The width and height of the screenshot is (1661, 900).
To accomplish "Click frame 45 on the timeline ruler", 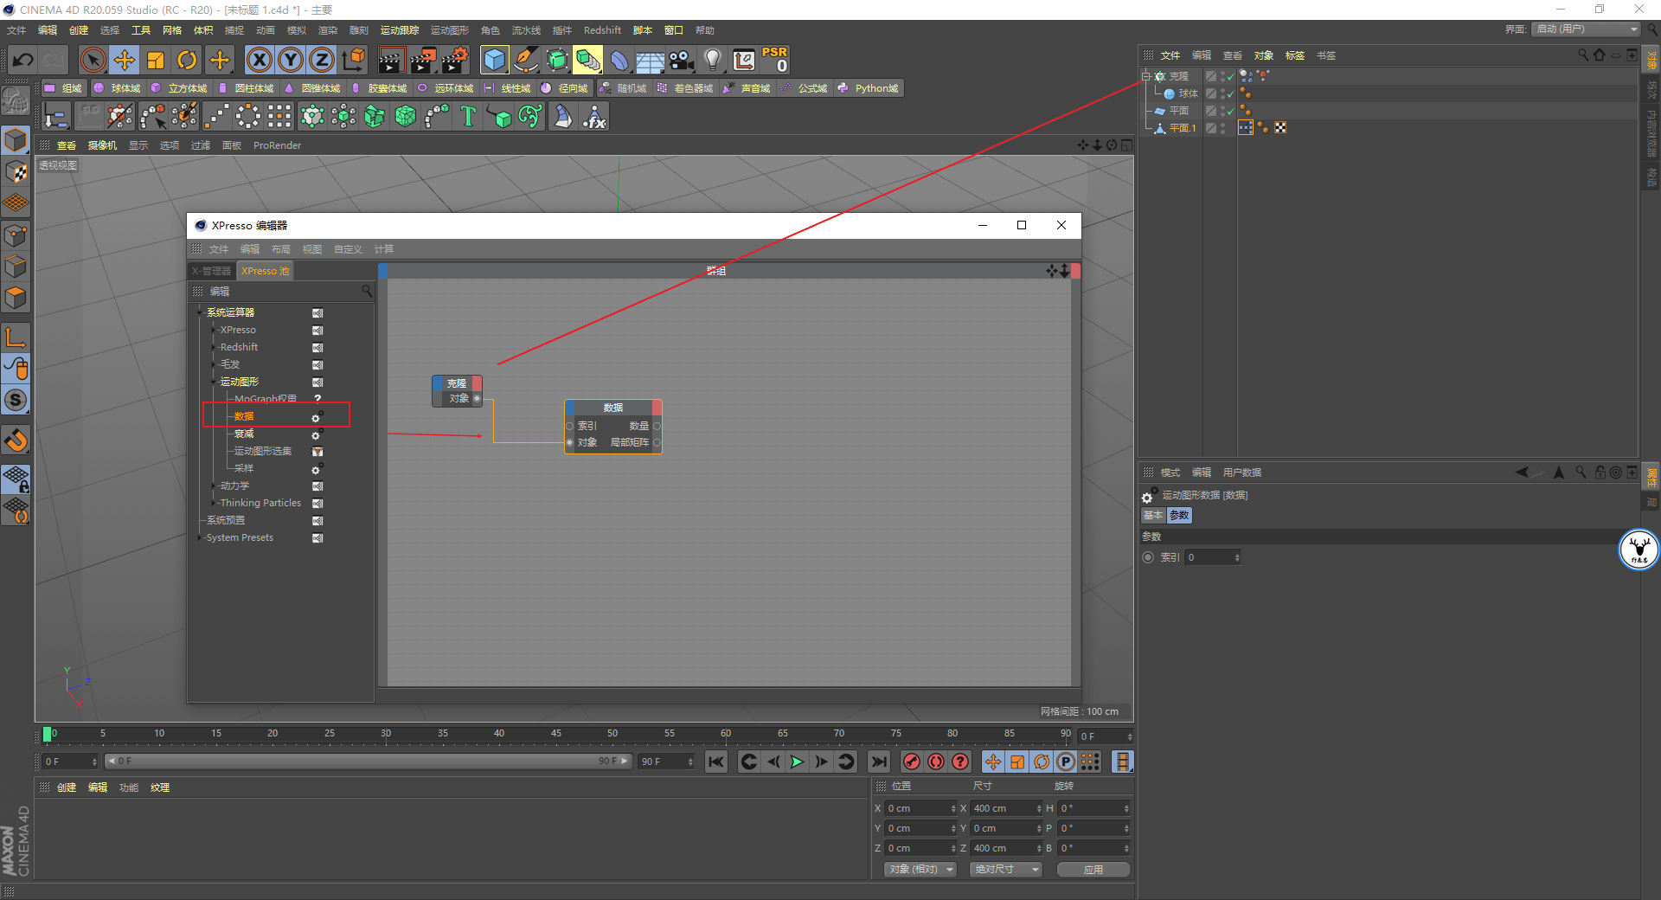I will click(x=556, y=734).
